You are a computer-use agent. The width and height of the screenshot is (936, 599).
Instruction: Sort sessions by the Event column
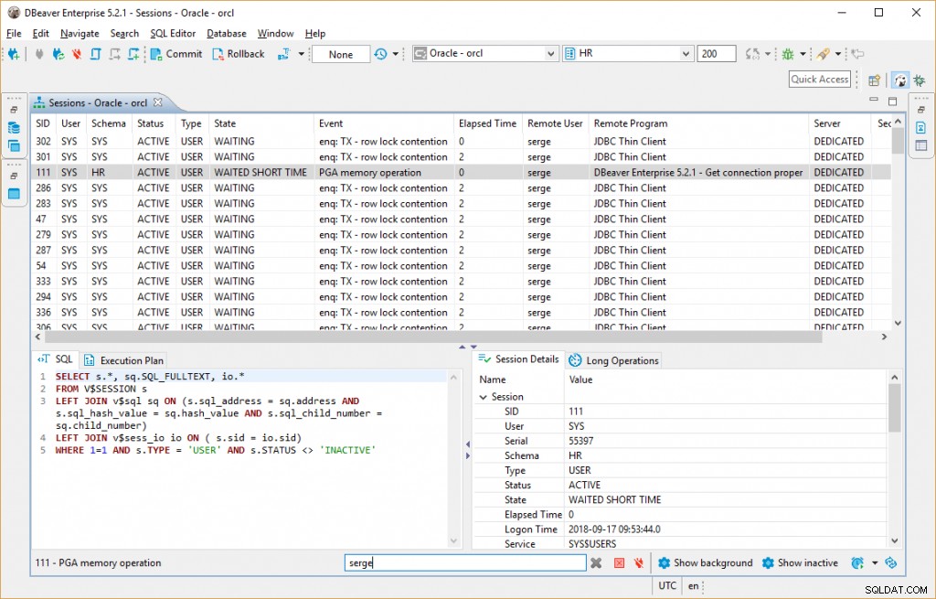click(384, 123)
